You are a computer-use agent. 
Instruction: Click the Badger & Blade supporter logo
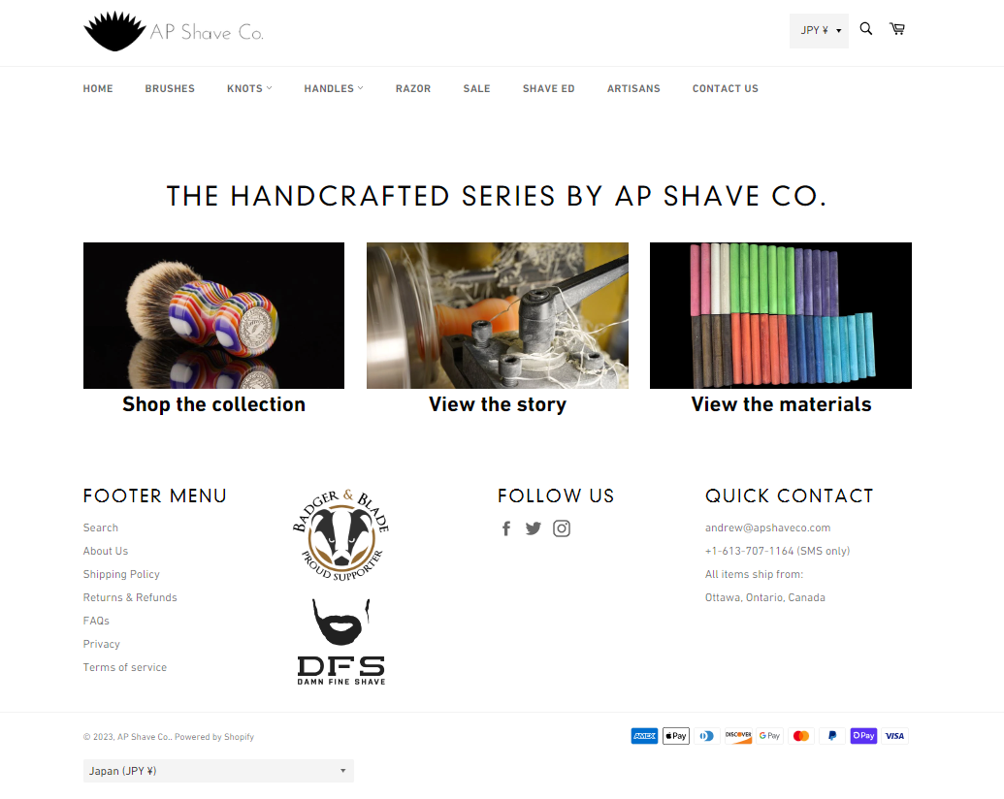click(x=341, y=534)
